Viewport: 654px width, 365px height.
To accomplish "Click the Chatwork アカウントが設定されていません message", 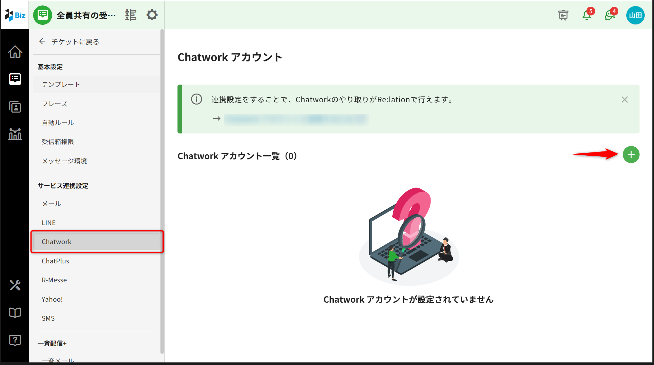I will coord(408,300).
